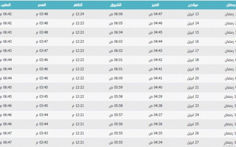Select the 20 ابريل date cell
Viewport: 236px width, 147px height.
(193, 78)
